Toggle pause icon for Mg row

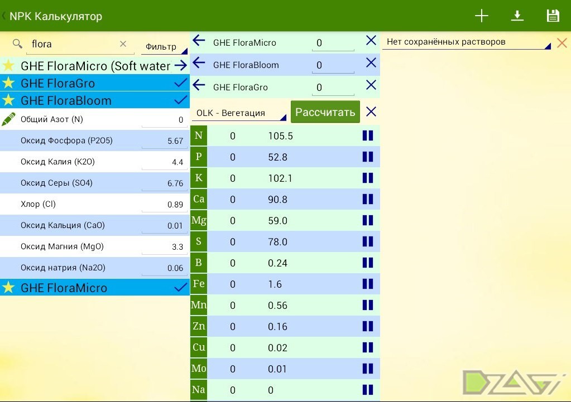[368, 220]
